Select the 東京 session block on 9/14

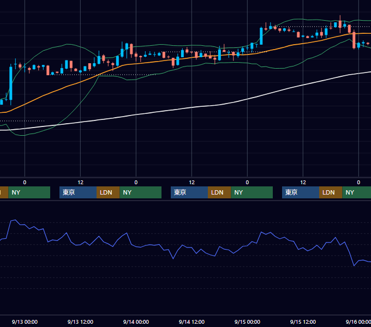pos(189,192)
